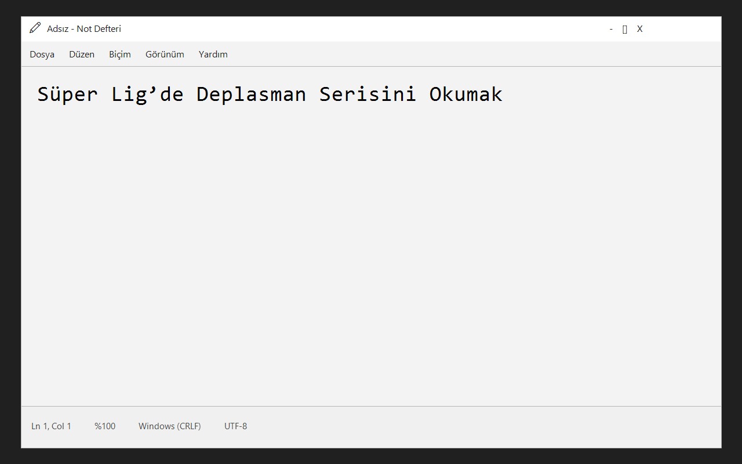Open the Yardım menu
The image size is (742, 464).
[213, 55]
